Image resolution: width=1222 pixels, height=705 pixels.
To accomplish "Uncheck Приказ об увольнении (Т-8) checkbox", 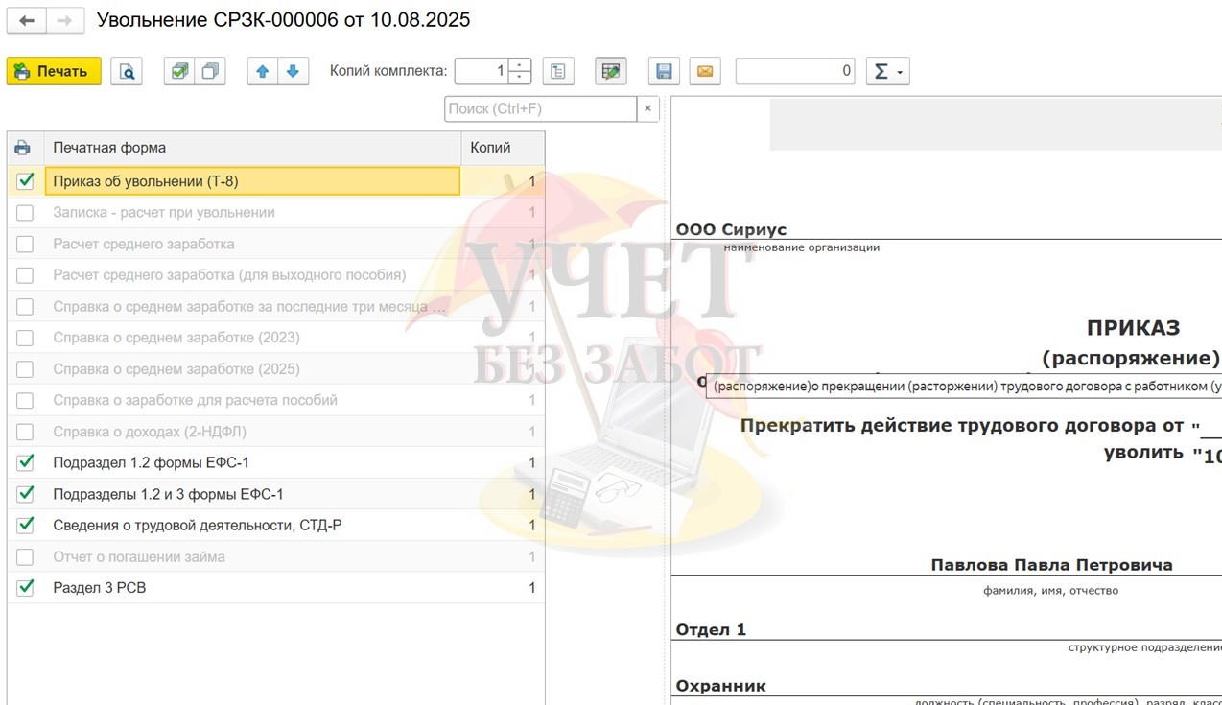I will 25,180.
